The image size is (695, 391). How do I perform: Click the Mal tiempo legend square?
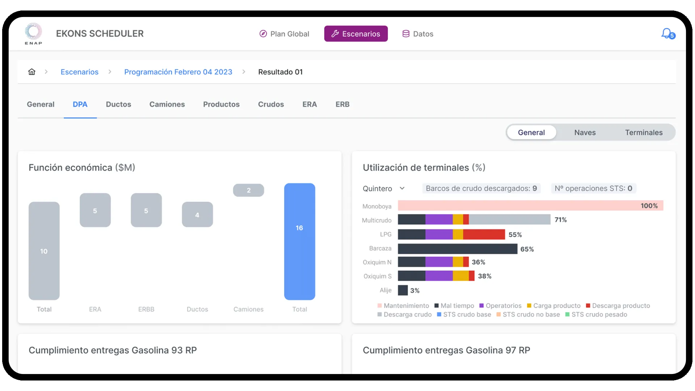tap(437, 306)
